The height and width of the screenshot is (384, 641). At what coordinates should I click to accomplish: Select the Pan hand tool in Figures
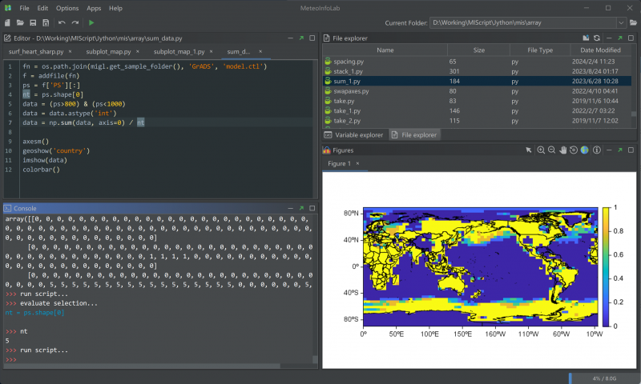(563, 150)
